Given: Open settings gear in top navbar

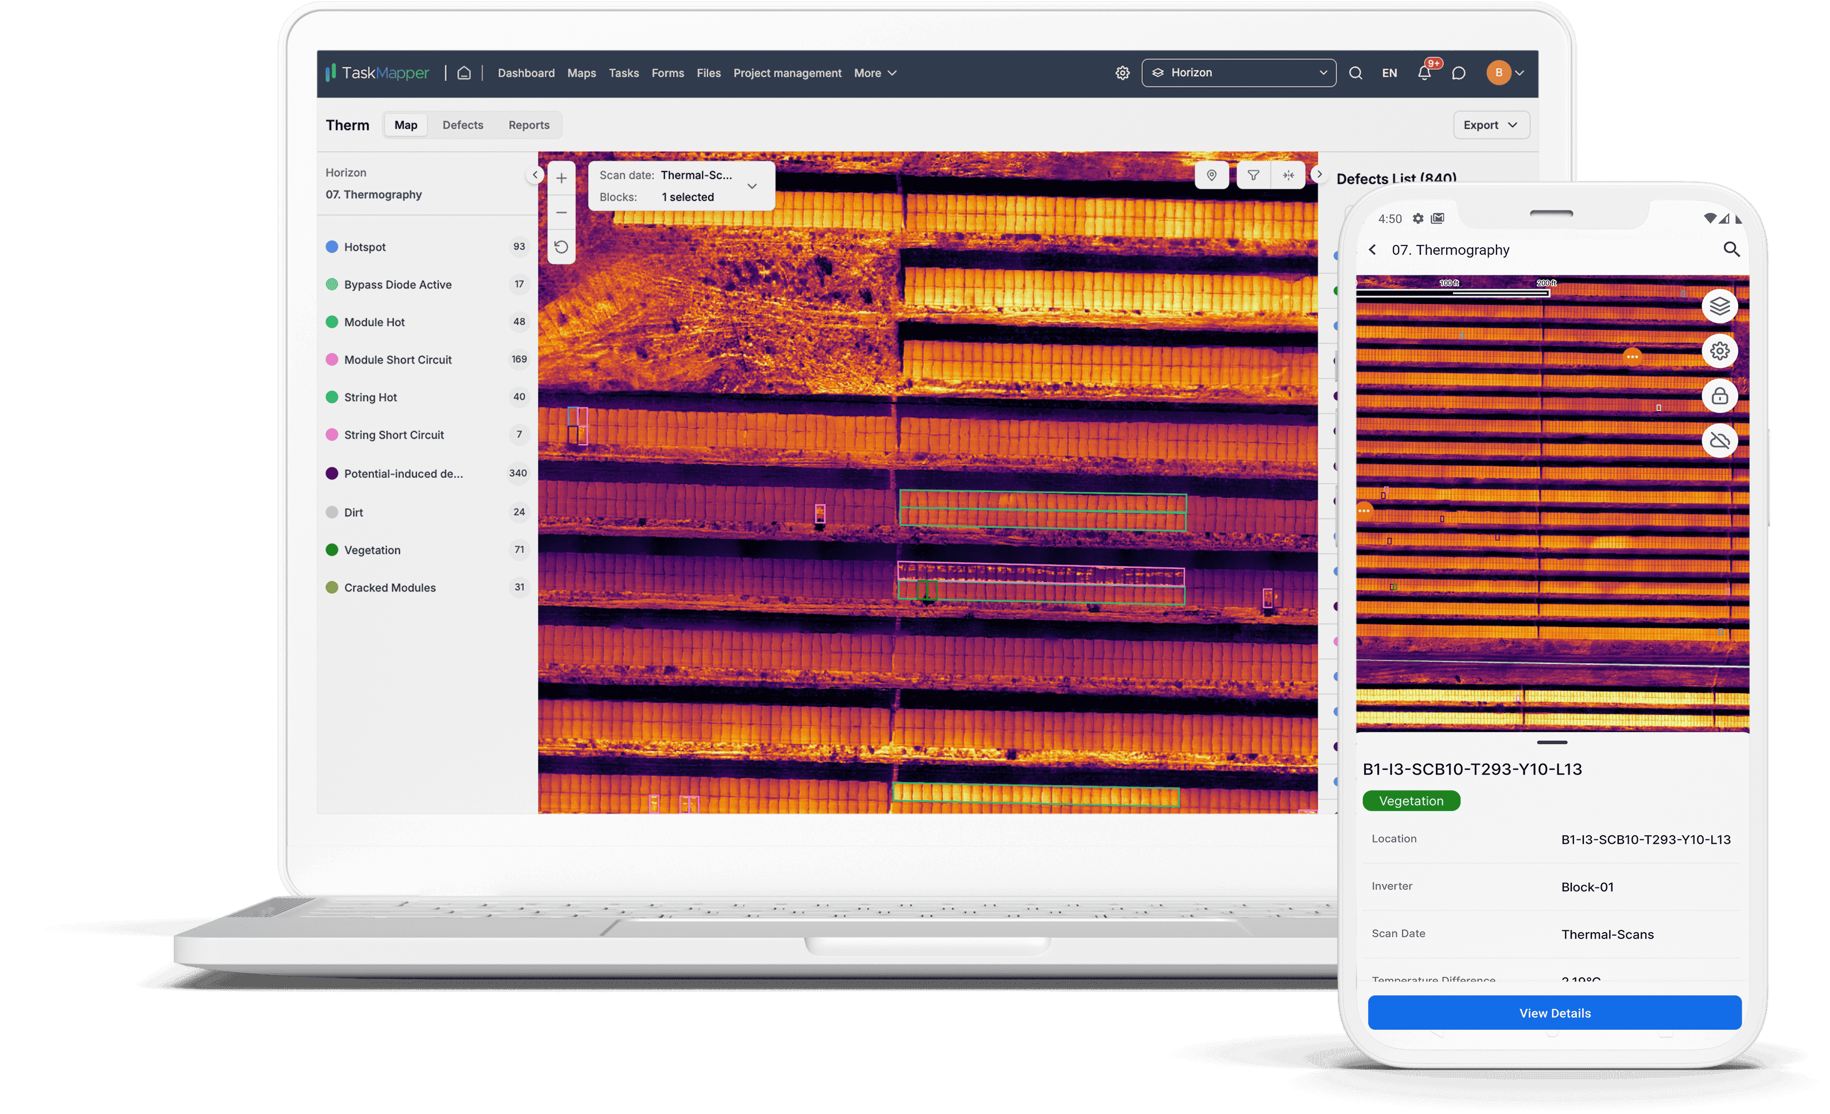Looking at the screenshot, I should (x=1122, y=73).
